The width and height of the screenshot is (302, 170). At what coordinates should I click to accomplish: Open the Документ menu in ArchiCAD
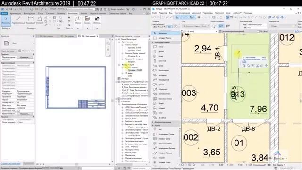tap(196, 13)
